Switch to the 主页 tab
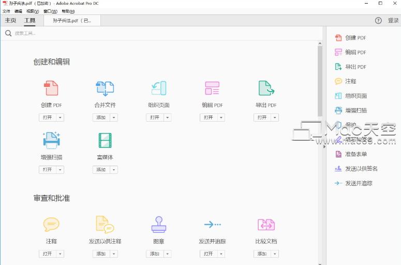This screenshot has width=401, height=265. pyautogui.click(x=10, y=21)
